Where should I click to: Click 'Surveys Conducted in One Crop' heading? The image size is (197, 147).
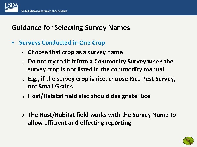[x=62, y=43]
